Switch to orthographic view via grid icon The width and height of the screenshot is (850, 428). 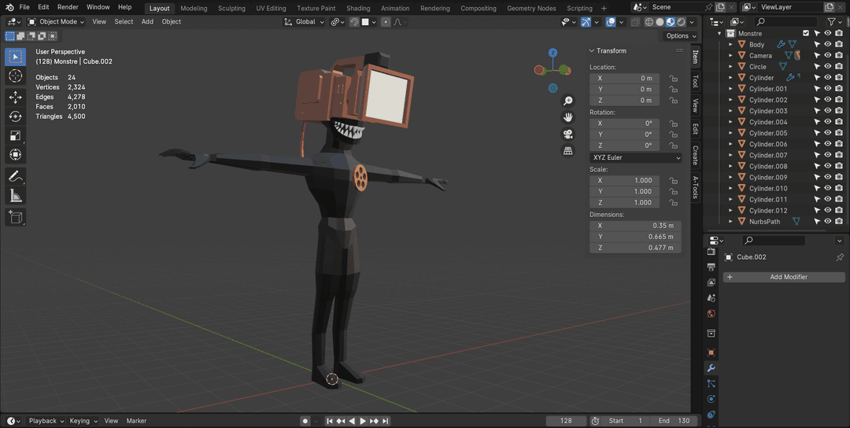567,151
